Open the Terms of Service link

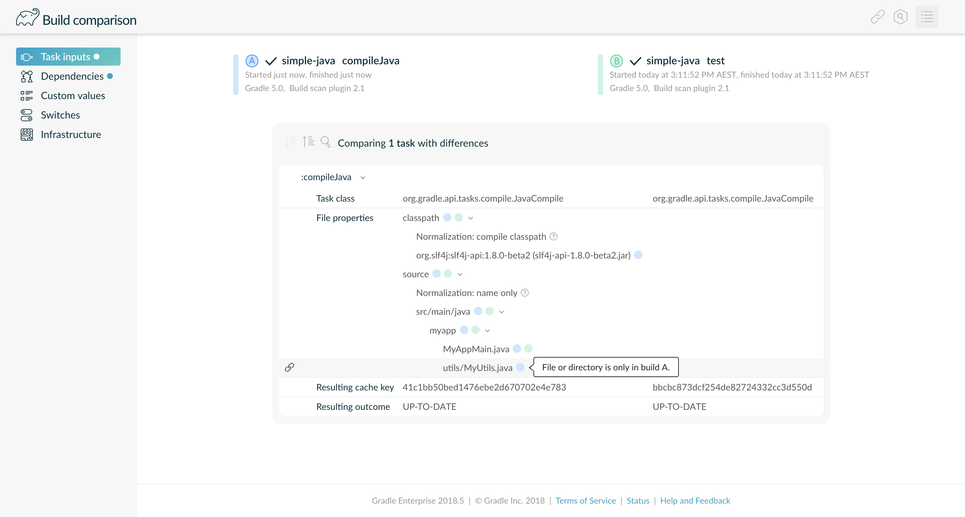pyautogui.click(x=585, y=501)
